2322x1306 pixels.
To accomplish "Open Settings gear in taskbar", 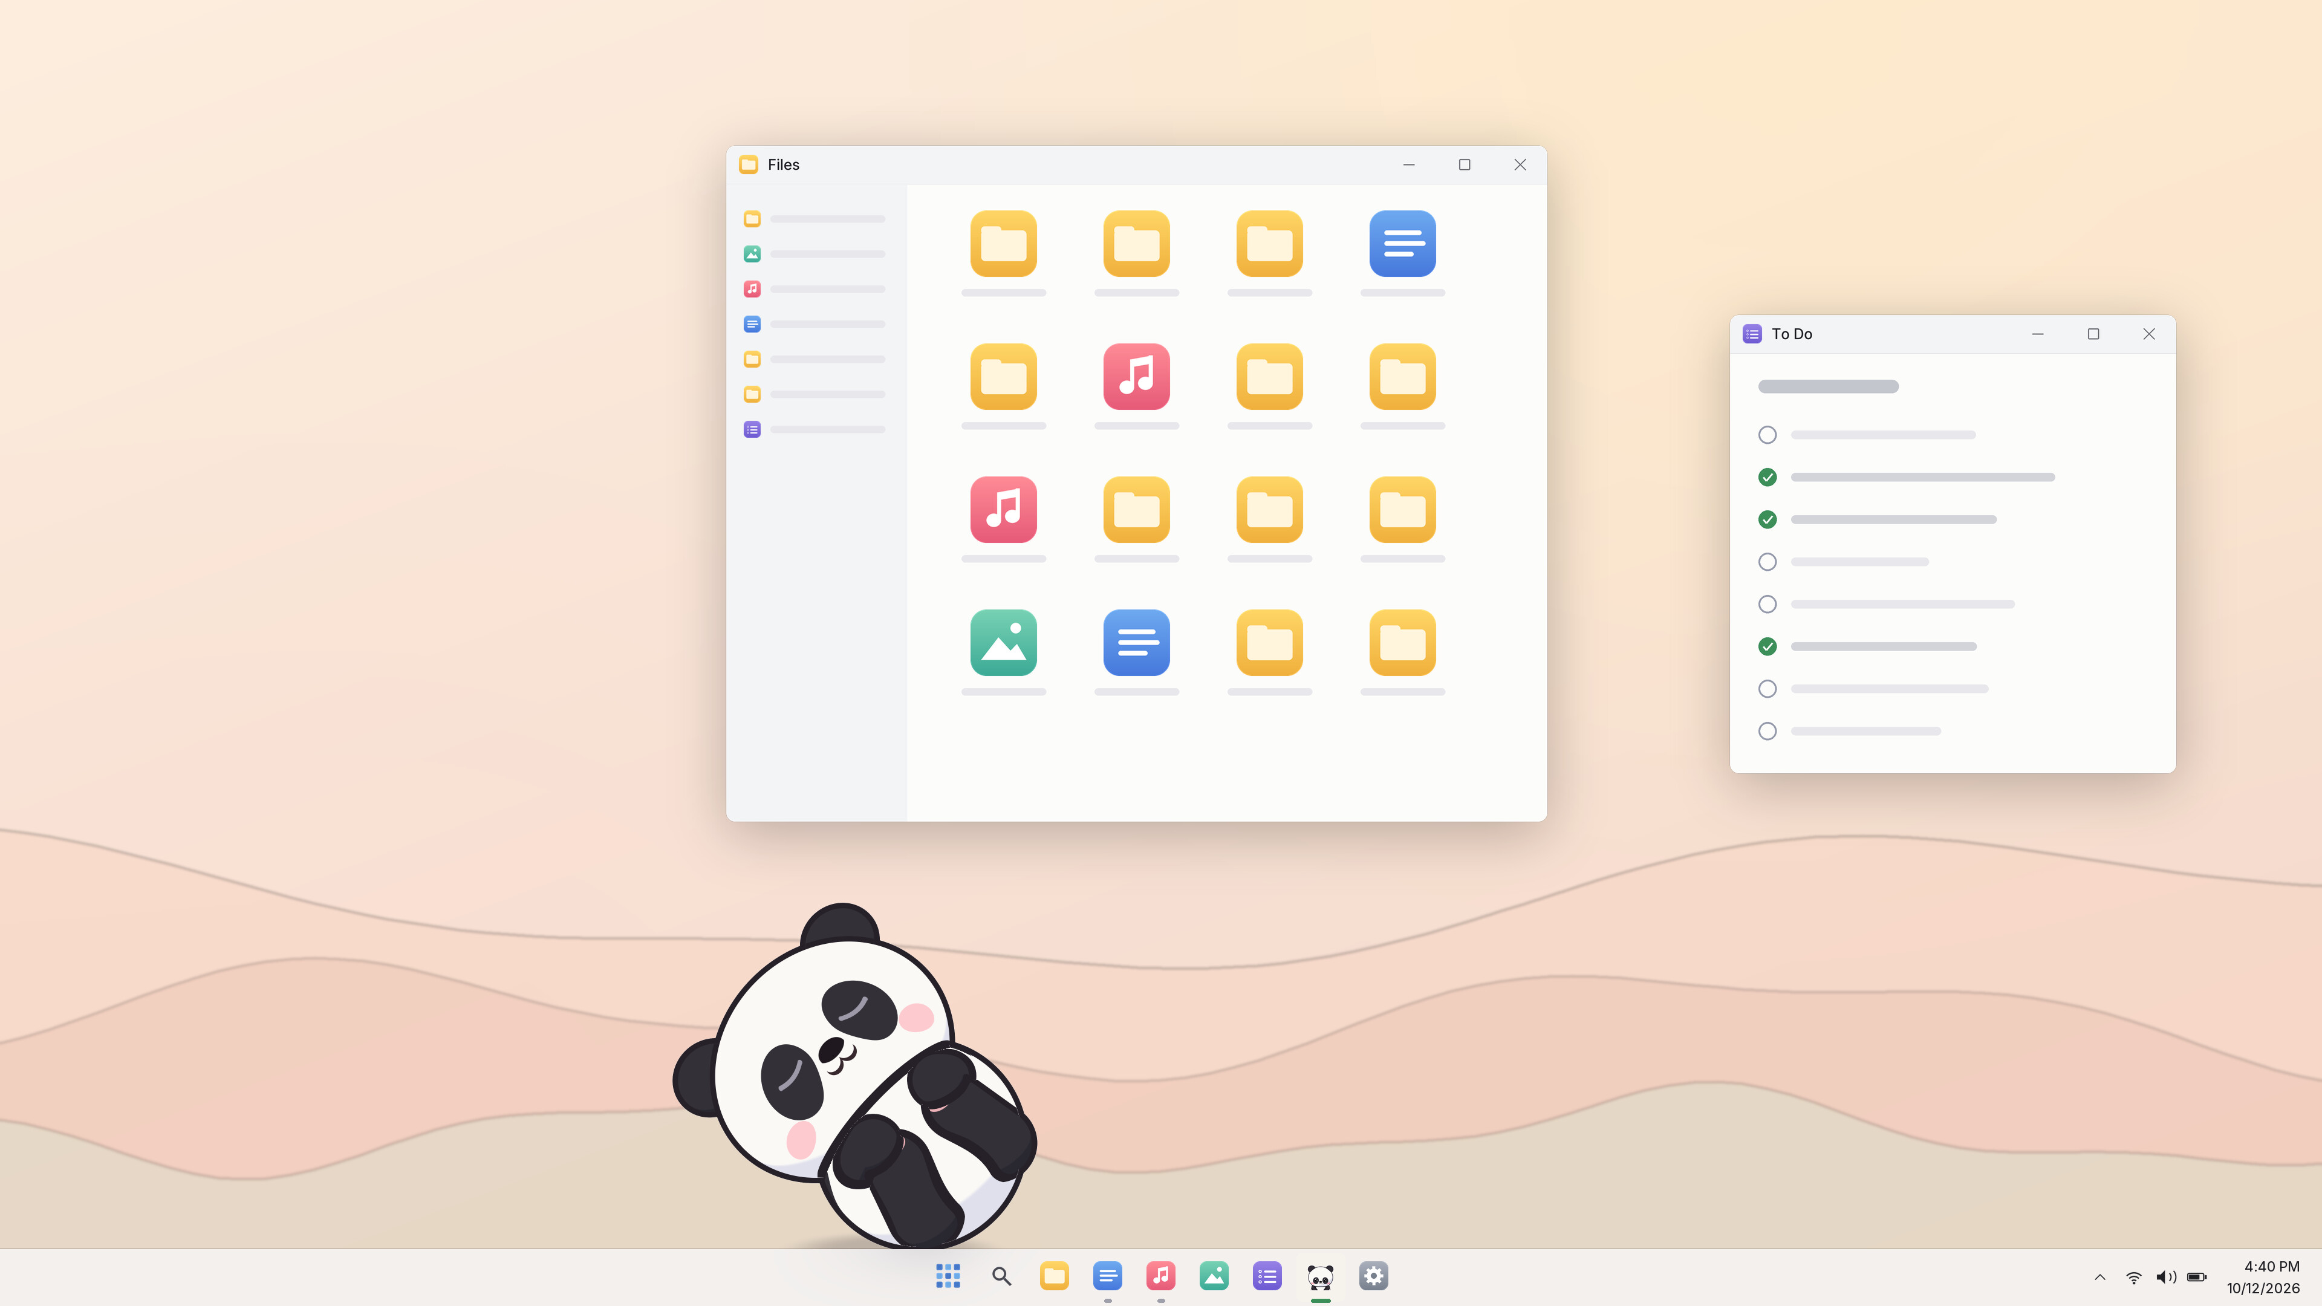I will tap(1374, 1276).
